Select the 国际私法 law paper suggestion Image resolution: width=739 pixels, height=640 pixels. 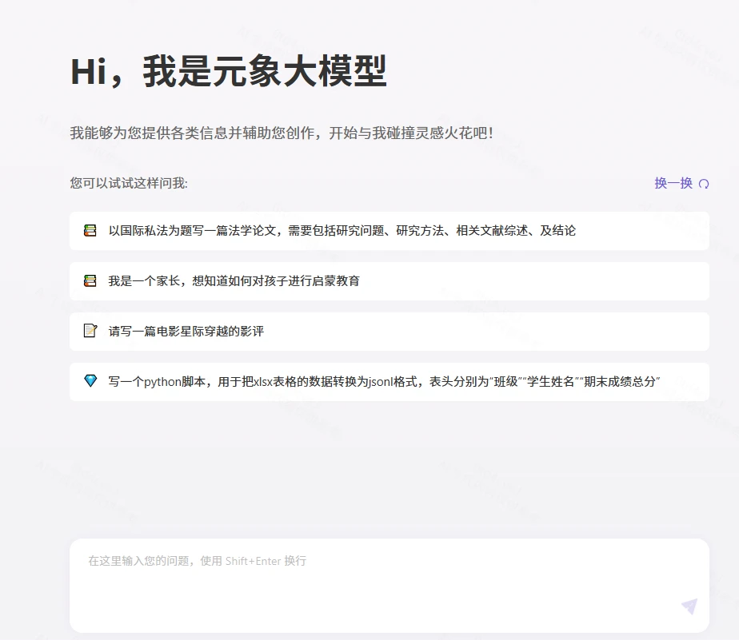coord(389,231)
